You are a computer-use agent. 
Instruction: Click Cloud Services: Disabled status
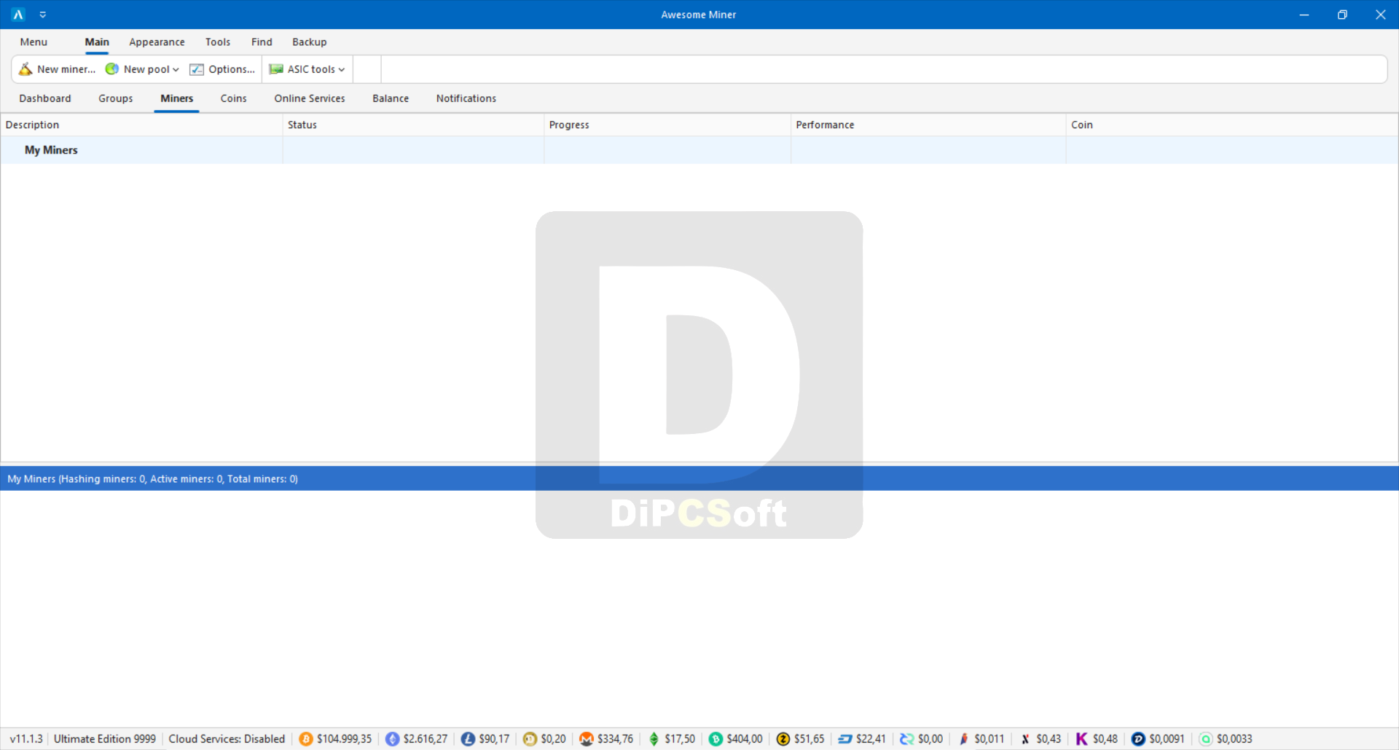coord(227,739)
